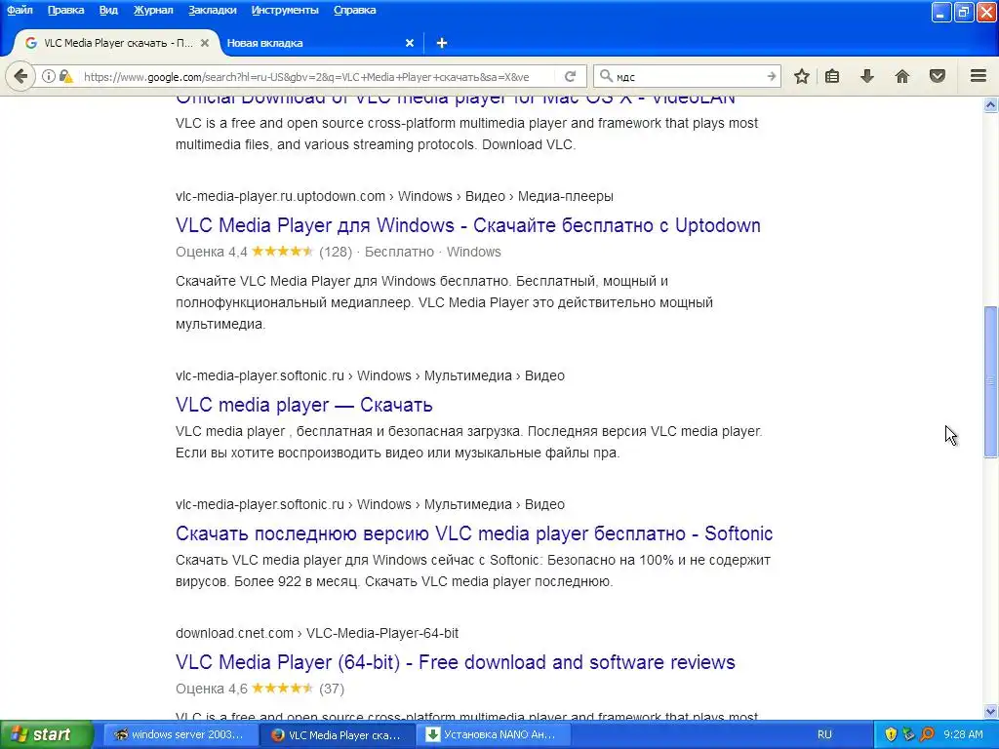
Task: Click VLC Media Player Firefox taskbar button
Action: pos(337,735)
